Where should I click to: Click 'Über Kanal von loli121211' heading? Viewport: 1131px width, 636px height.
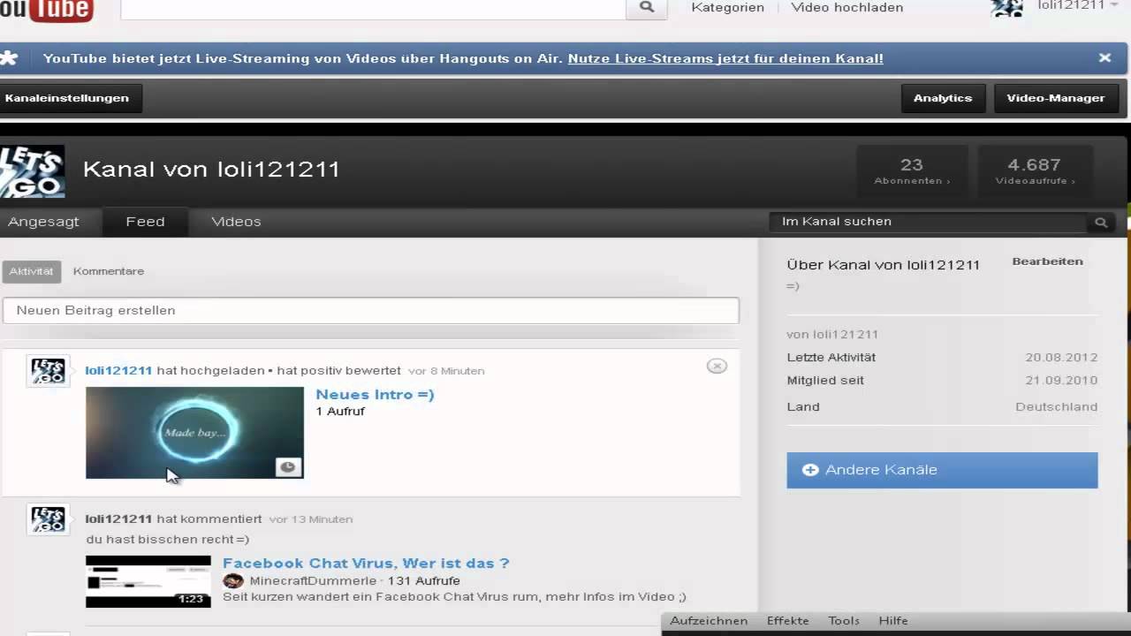click(x=883, y=265)
